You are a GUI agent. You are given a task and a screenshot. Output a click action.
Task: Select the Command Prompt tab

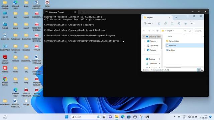[x=61, y=12]
